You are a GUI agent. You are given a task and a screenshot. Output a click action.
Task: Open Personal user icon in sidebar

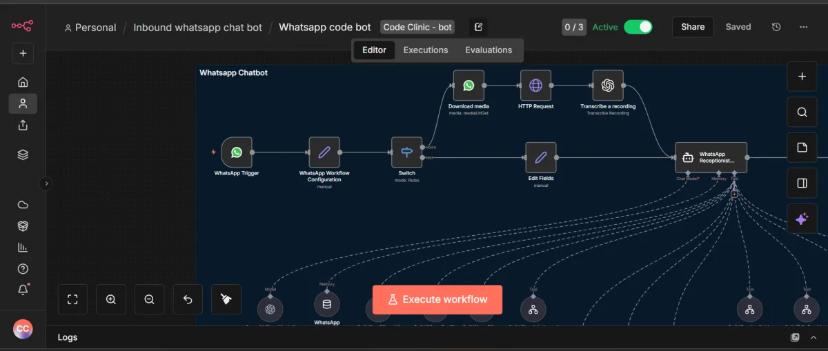pos(23,103)
